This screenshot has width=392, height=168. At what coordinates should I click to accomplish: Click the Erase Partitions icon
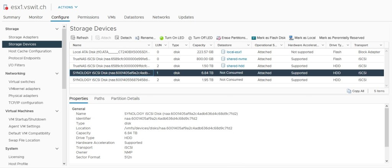(x=219, y=38)
